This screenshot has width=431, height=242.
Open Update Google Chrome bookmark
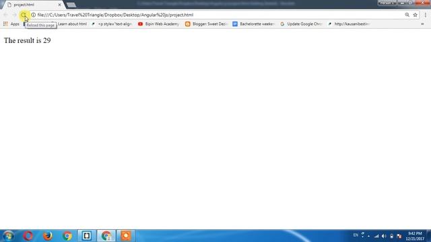coord(301,24)
